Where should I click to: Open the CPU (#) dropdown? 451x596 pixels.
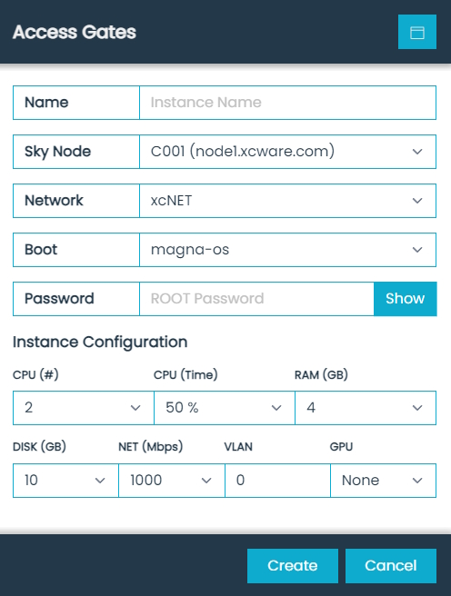84,408
